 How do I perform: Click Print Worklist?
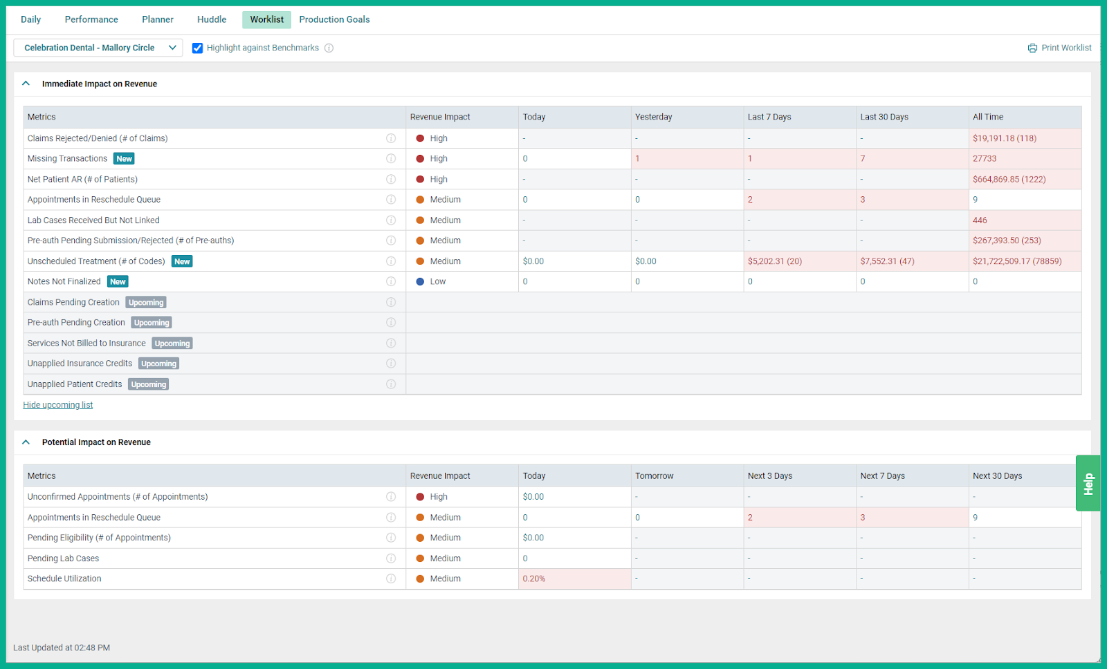tap(1066, 48)
